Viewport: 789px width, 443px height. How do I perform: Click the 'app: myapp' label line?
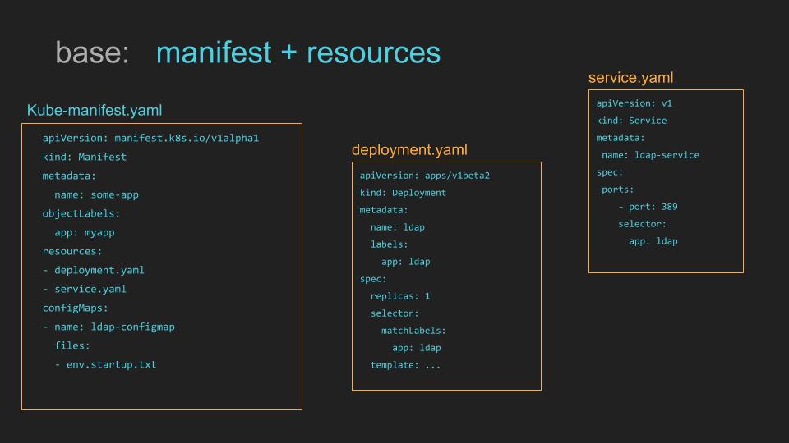(x=85, y=232)
